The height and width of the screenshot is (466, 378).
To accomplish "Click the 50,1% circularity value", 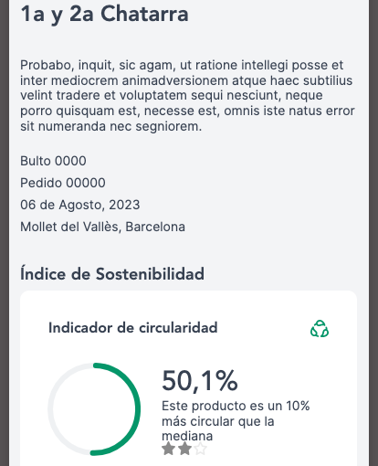I will coord(200,380).
